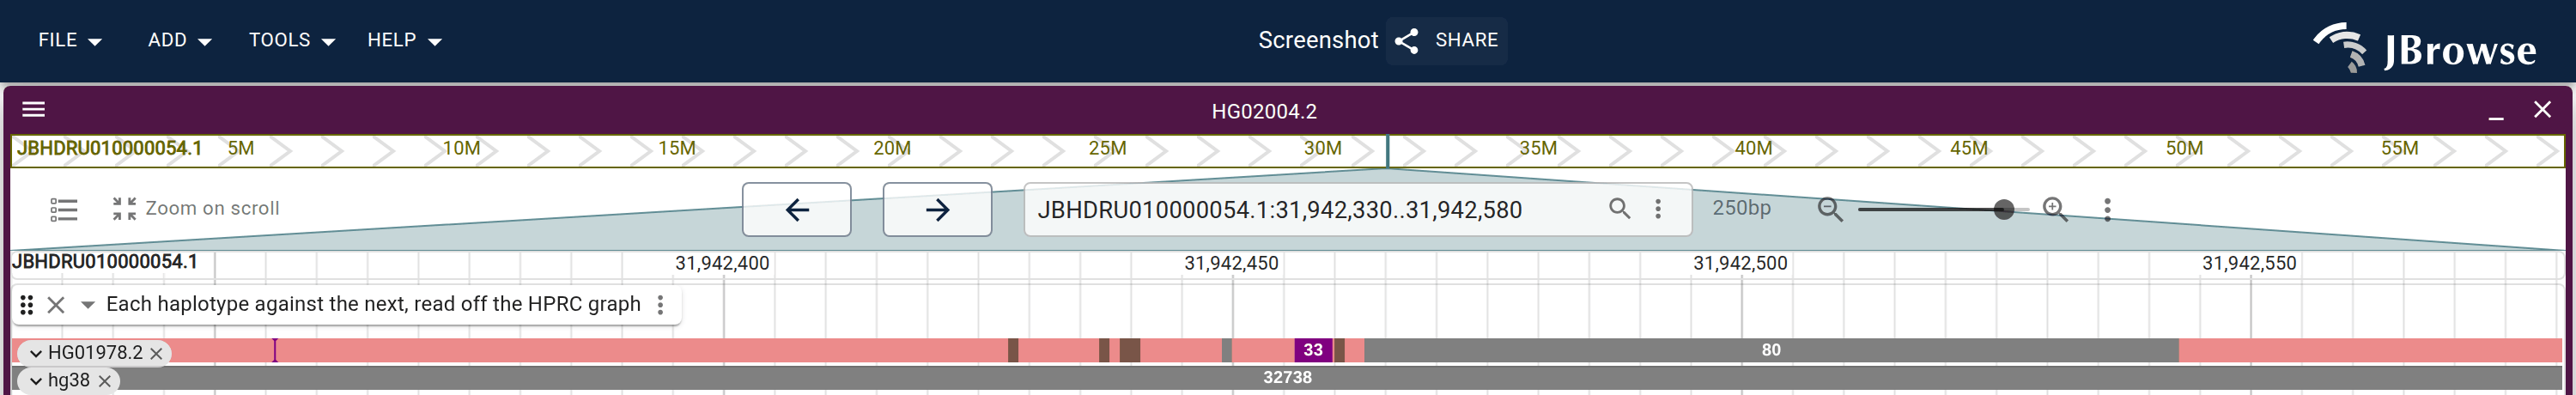Click the zoom slider handle
The height and width of the screenshot is (395, 2576).
pyautogui.click(x=2003, y=209)
